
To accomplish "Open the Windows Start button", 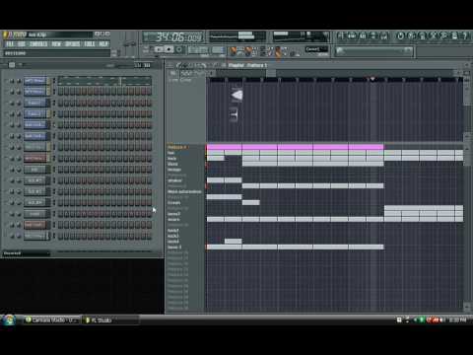I will (x=9, y=319).
